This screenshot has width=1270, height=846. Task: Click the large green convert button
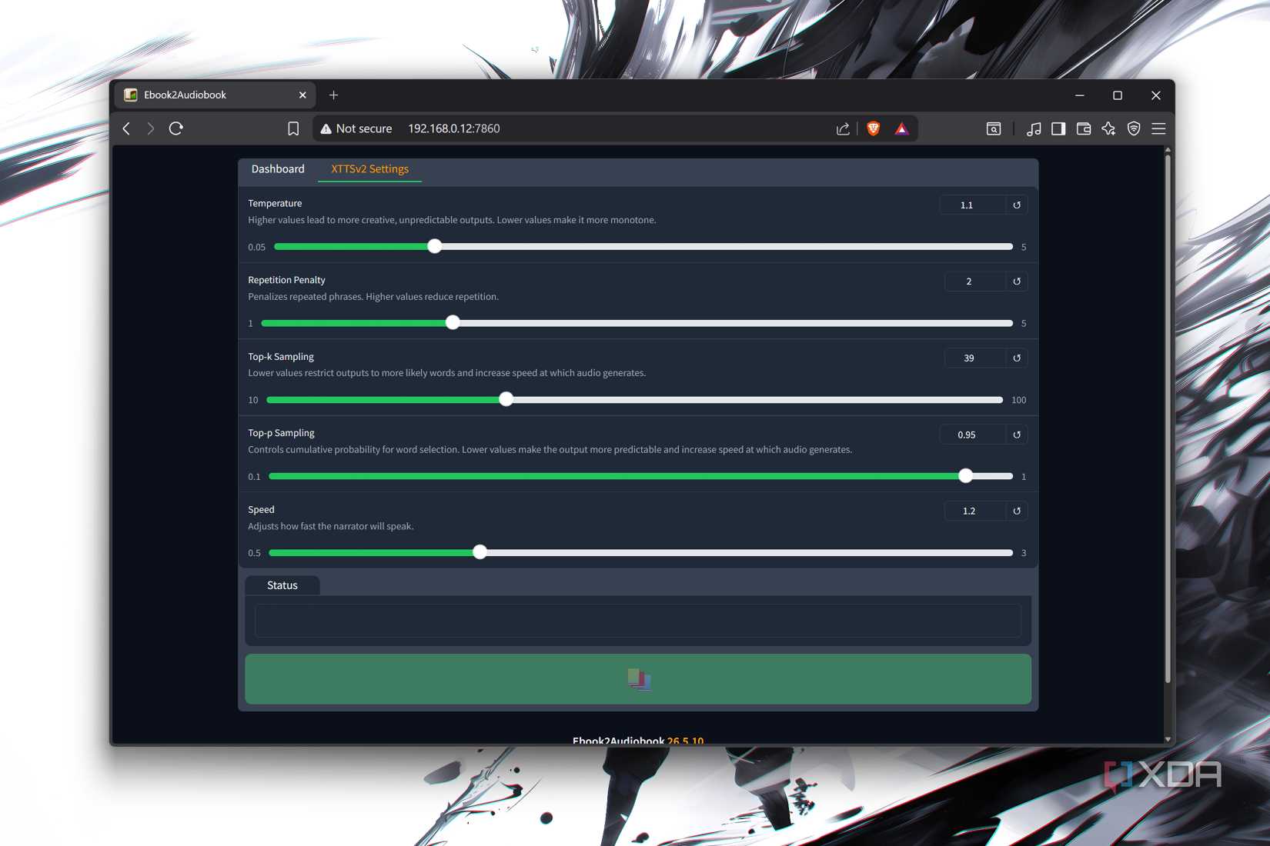pyautogui.click(x=638, y=679)
